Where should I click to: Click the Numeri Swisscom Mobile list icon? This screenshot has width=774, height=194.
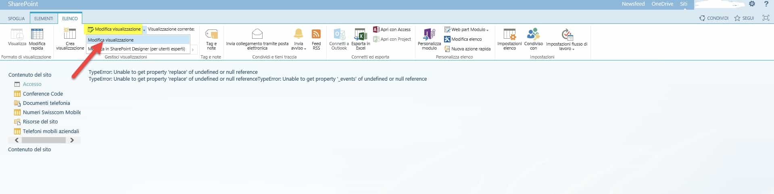tap(17, 112)
